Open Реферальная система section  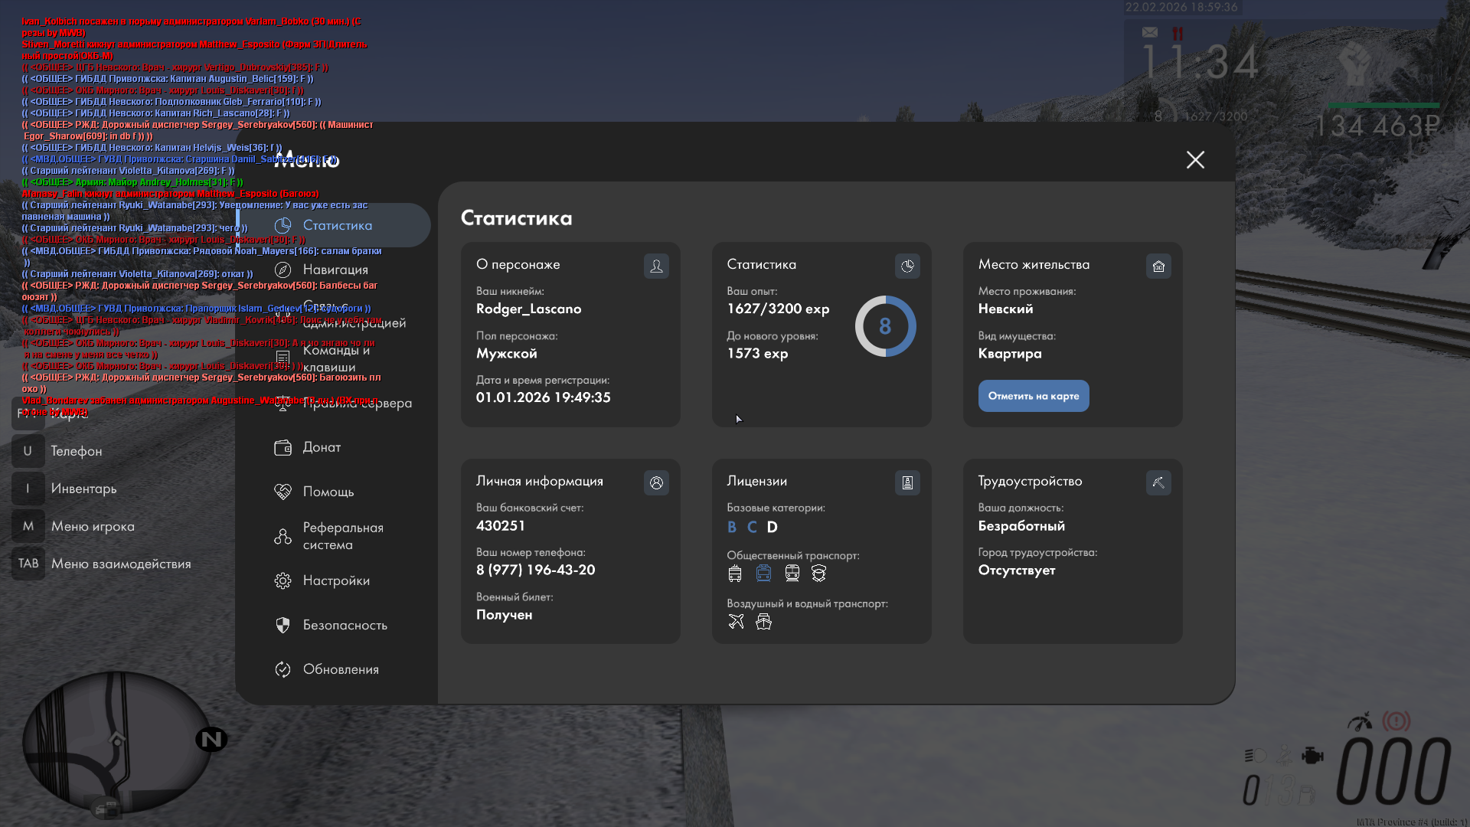[x=342, y=536]
